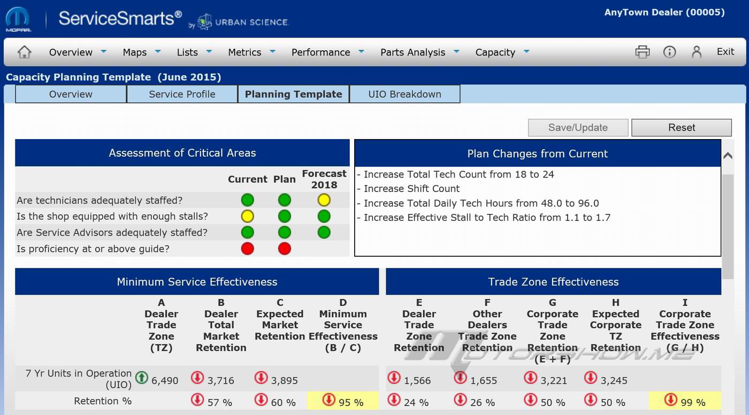The width and height of the screenshot is (749, 415).
Task: Click Current yellow indicator for enough stalls
Action: click(x=247, y=216)
